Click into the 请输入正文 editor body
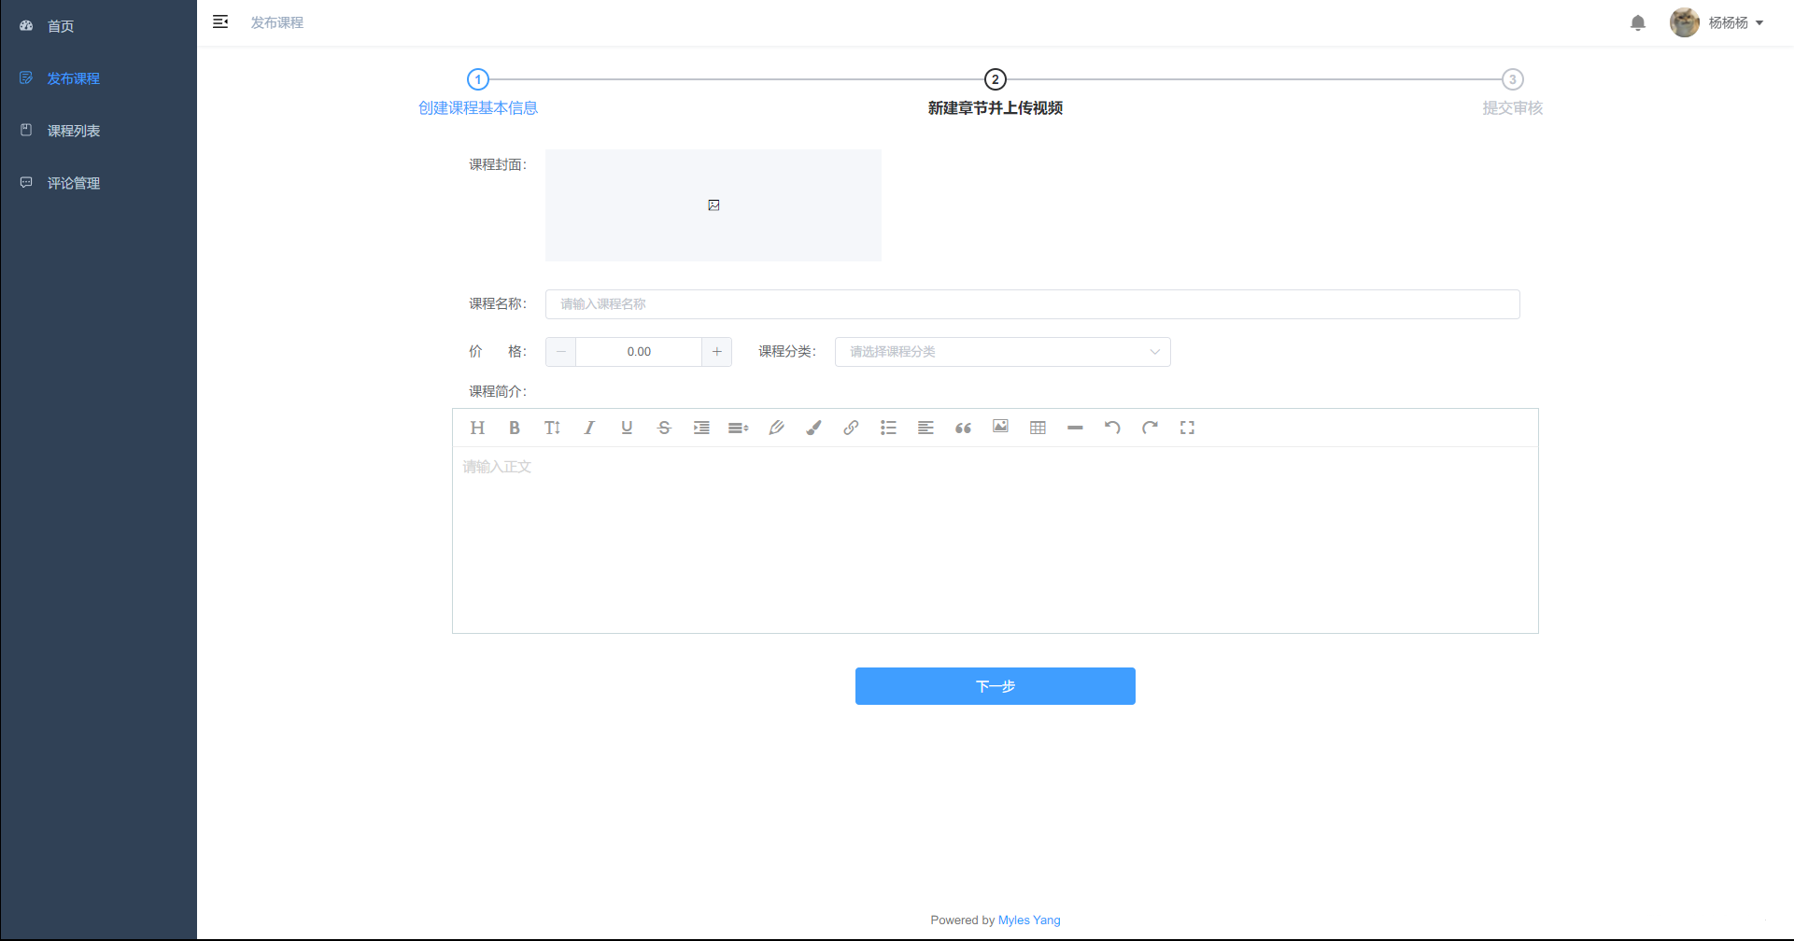 [996, 540]
